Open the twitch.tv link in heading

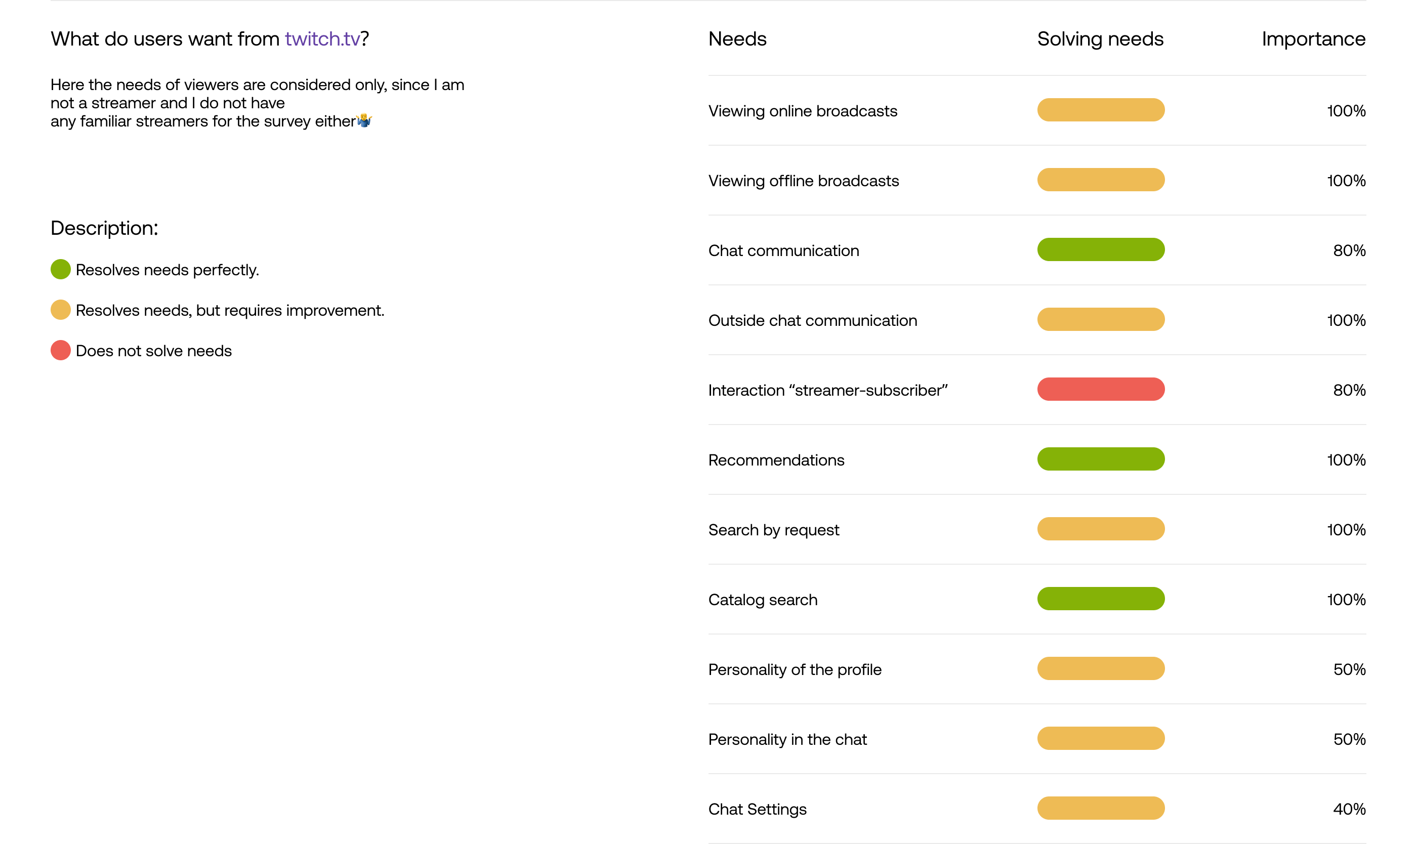point(322,38)
